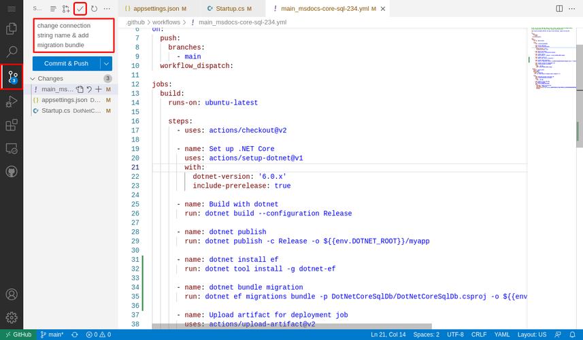This screenshot has width=583, height=340.
Task: Click the Commit & Push button
Action: click(66, 63)
